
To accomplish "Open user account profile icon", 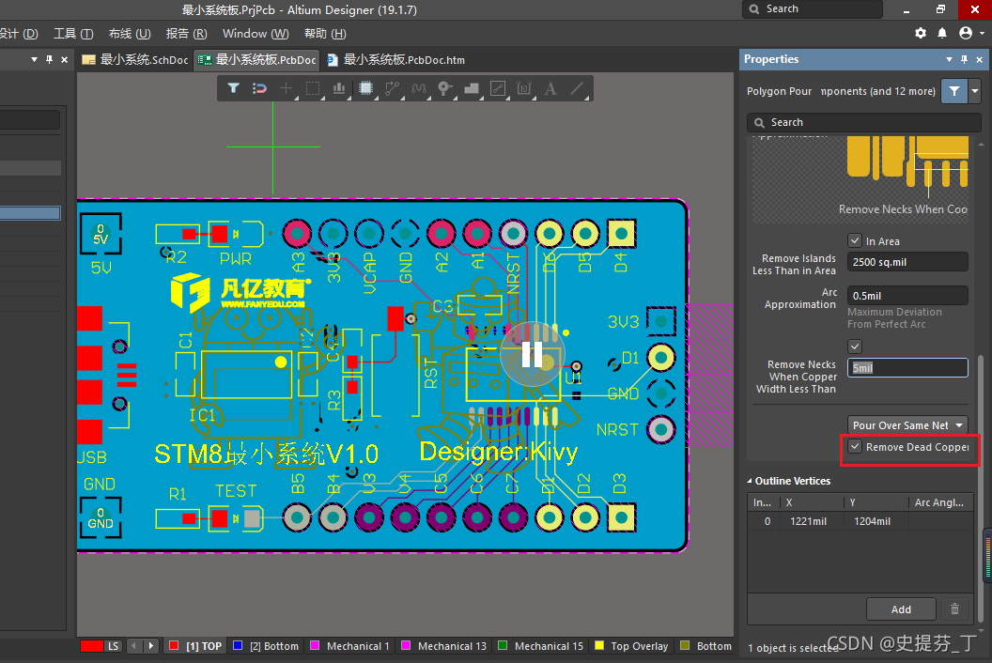I will (966, 33).
